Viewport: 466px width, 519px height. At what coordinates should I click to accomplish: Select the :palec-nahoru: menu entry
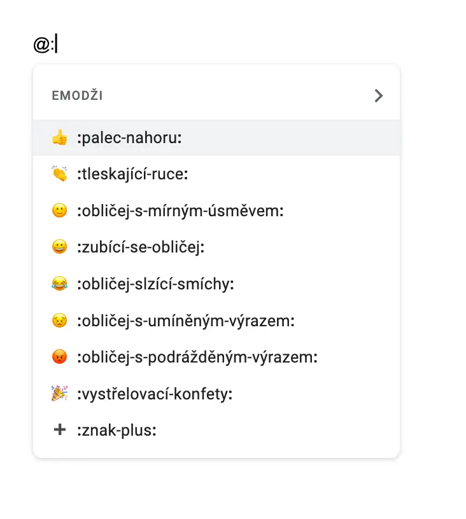click(129, 137)
